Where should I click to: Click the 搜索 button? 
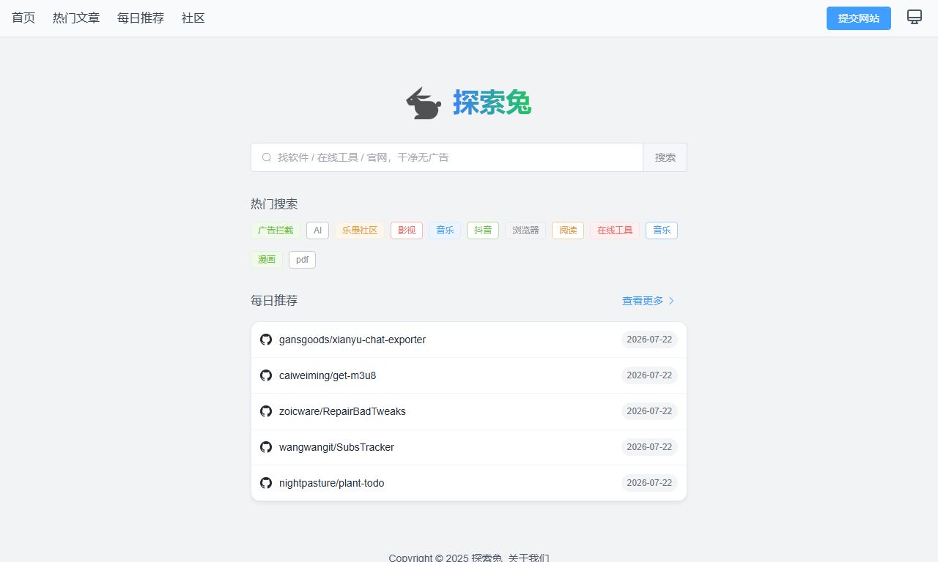(665, 157)
